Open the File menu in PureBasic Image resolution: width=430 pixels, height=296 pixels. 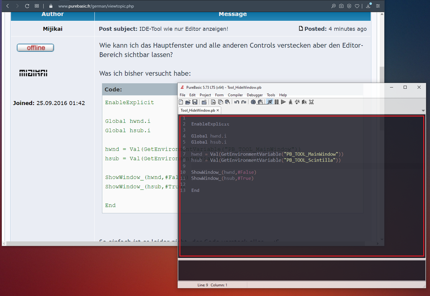coord(183,95)
